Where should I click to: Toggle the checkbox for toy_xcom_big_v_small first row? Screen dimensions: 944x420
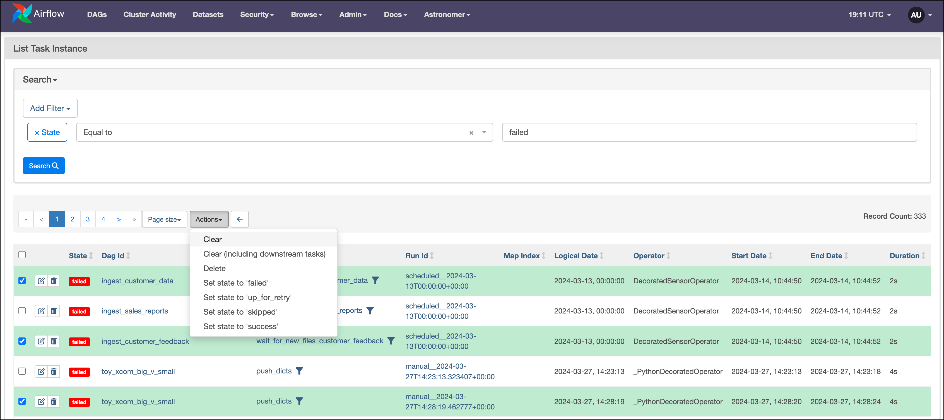coord(22,371)
